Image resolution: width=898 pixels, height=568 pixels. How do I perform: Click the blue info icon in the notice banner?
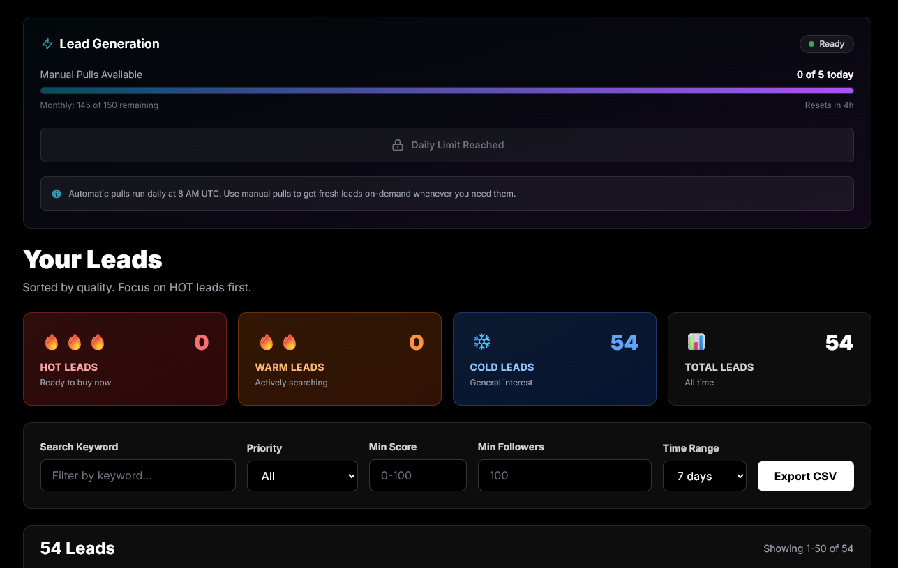[56, 194]
